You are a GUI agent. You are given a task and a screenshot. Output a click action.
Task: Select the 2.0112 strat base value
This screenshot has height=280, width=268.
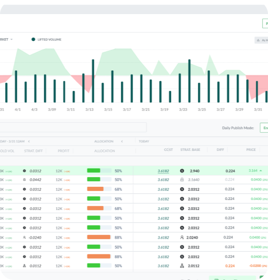click(x=194, y=266)
